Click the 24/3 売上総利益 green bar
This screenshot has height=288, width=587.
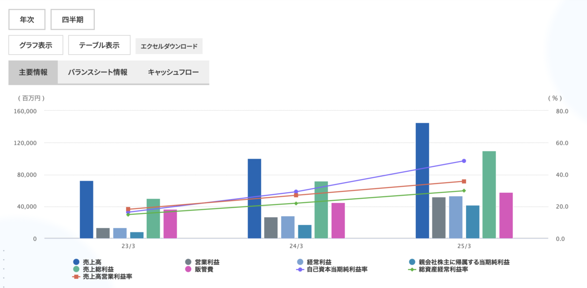click(321, 210)
